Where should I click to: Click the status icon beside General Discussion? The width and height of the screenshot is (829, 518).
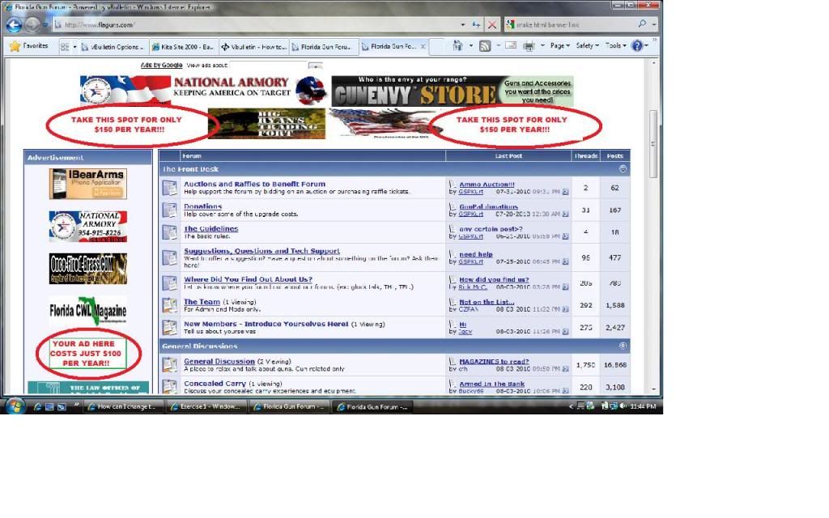[170, 365]
